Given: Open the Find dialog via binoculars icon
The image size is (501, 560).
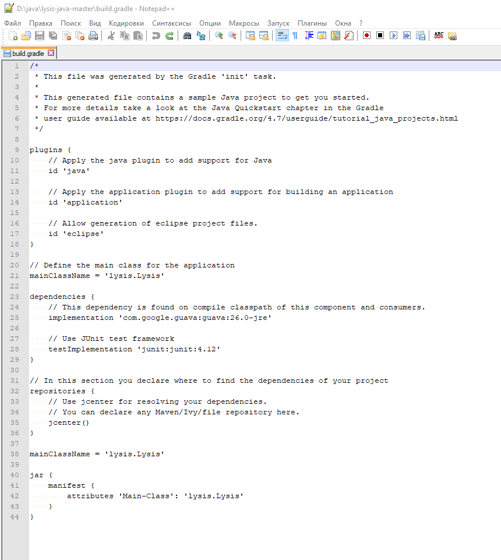Looking at the screenshot, I should click(186, 35).
